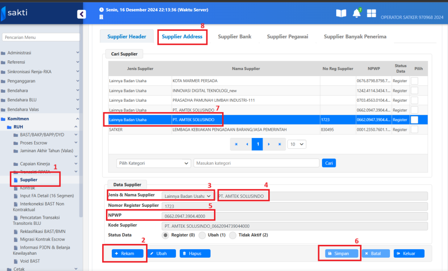448x271 pixels.
Task: Go to the last page of results
Action: (279, 144)
